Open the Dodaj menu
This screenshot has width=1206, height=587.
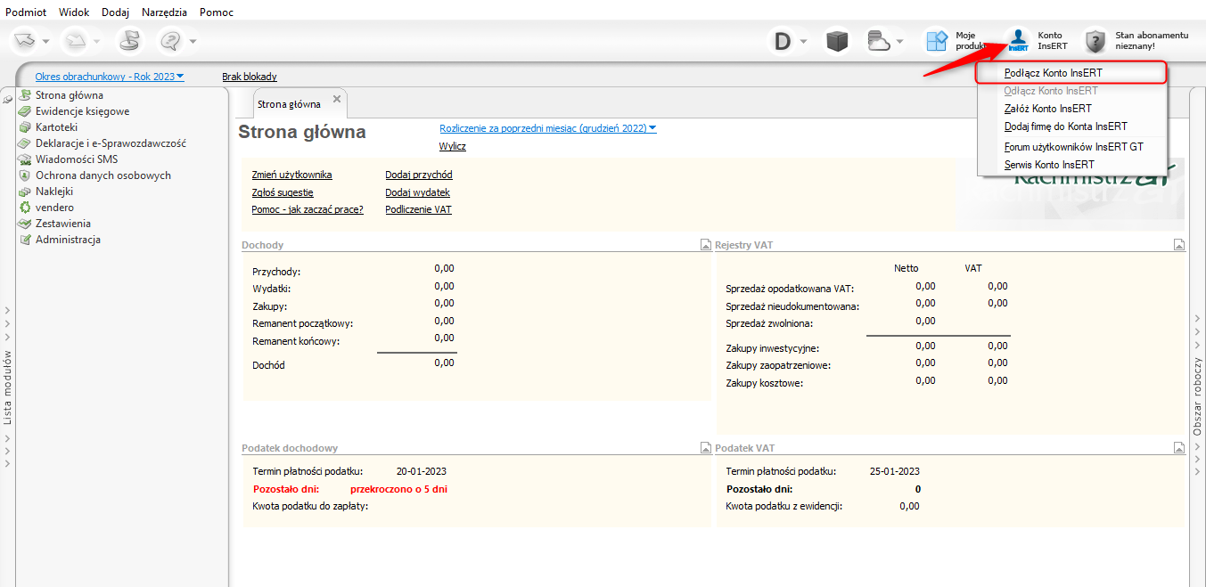(x=116, y=12)
